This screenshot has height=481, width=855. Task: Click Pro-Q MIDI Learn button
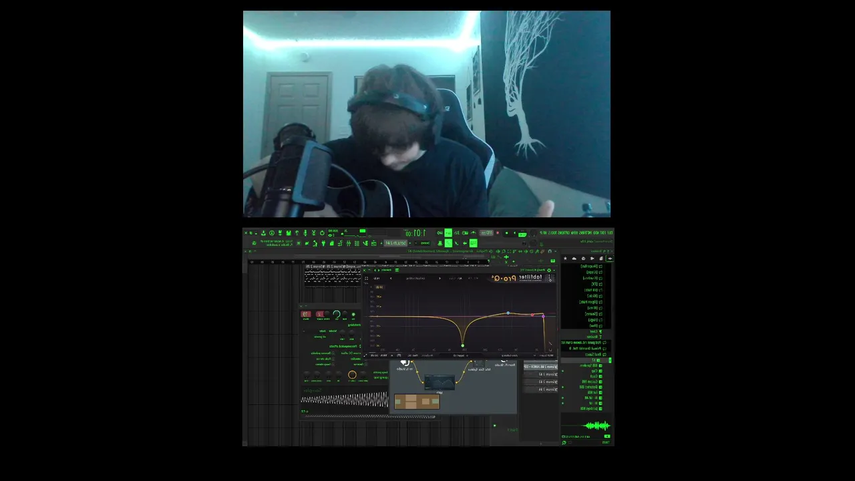[548, 355]
